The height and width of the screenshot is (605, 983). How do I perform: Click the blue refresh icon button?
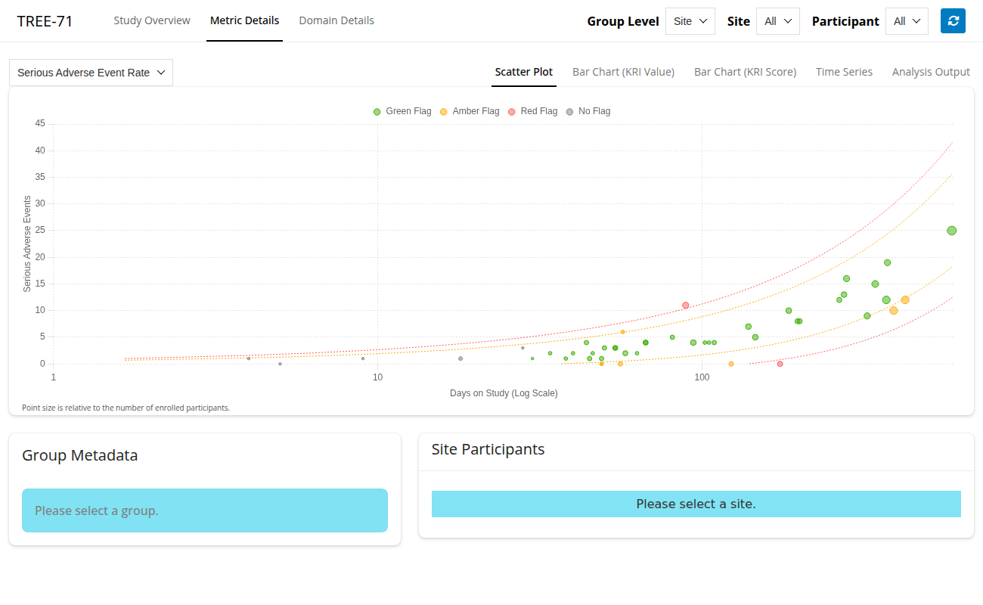coord(953,21)
